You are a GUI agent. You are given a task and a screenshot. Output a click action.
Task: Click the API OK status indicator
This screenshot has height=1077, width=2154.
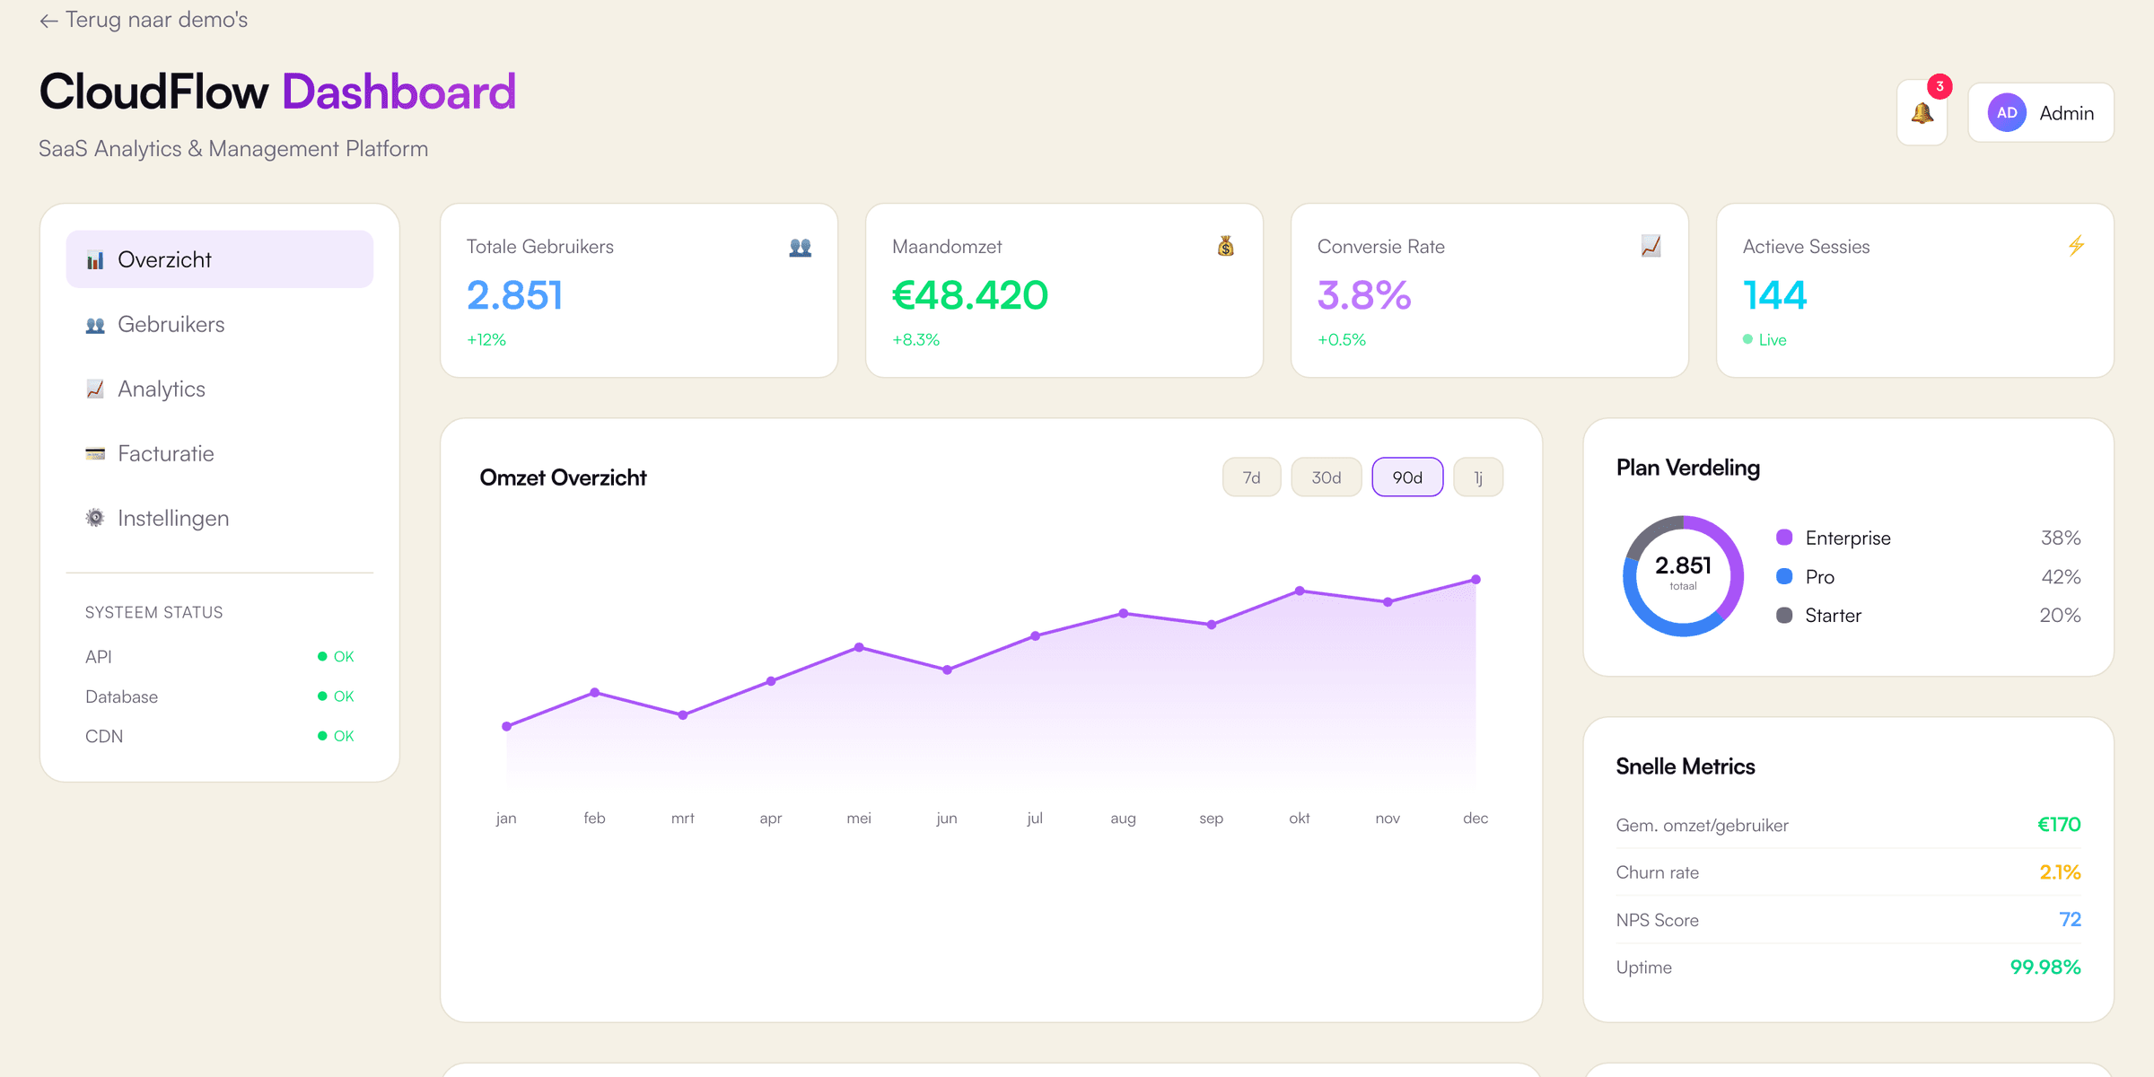pos(336,657)
